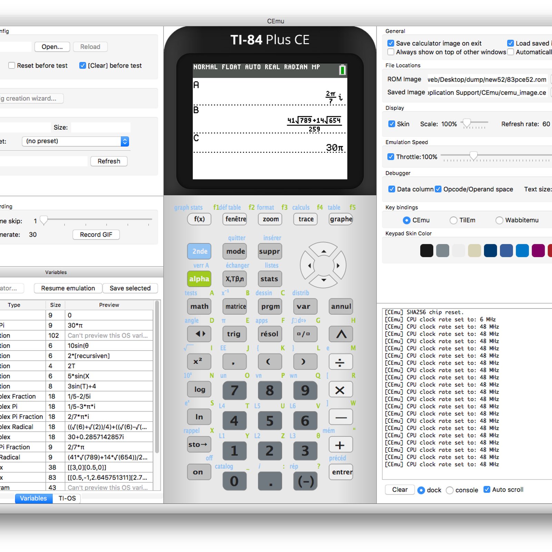552x552 pixels.
Task: Tap the calculator zoom key
Action: tap(270, 219)
